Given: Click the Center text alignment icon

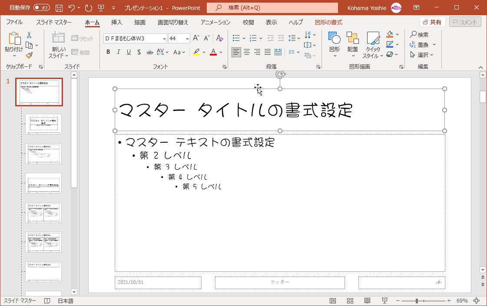Looking at the screenshot, I should coord(247,52).
